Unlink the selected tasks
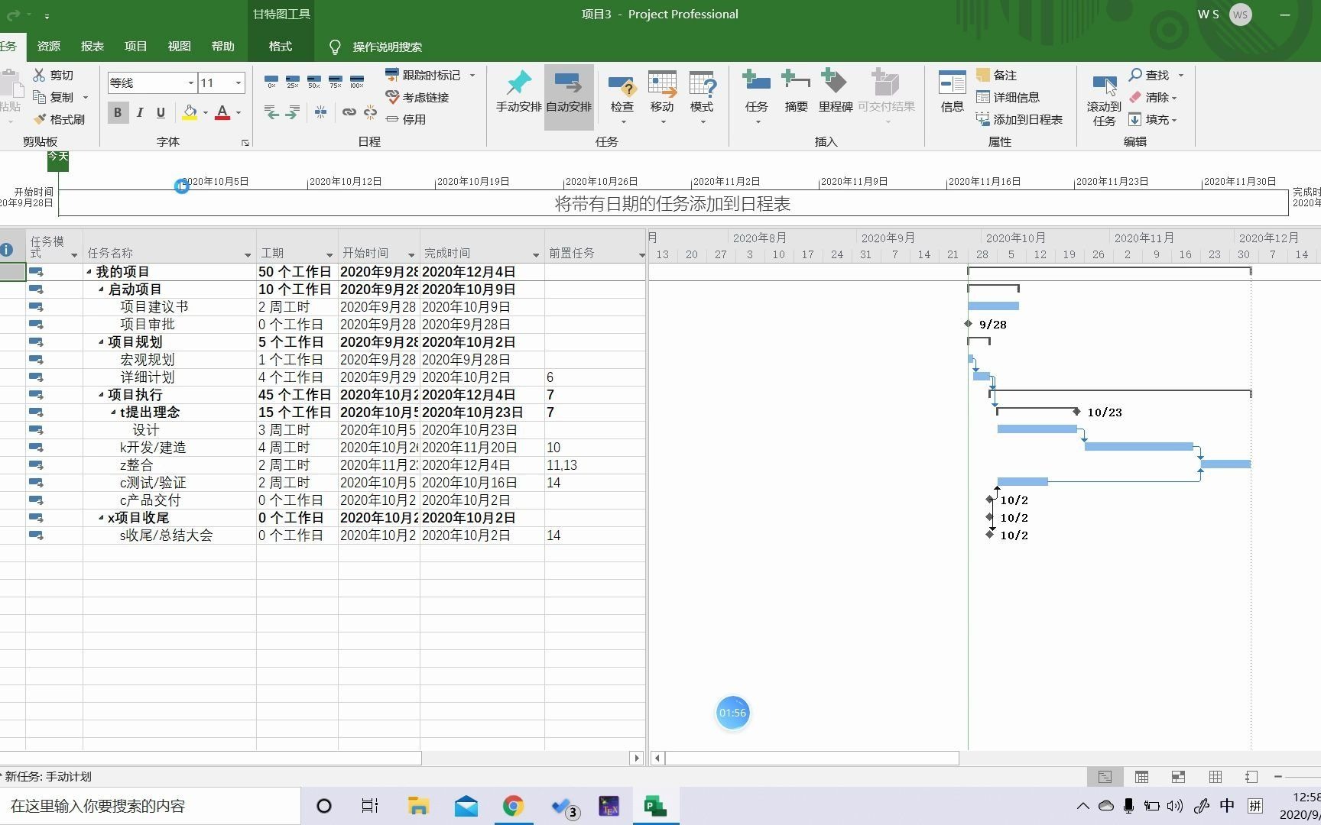The height and width of the screenshot is (825, 1321). pos(371,112)
